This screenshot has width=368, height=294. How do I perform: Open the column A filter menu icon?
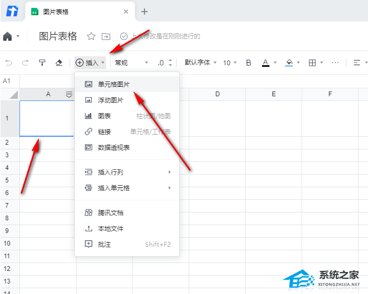click(69, 94)
